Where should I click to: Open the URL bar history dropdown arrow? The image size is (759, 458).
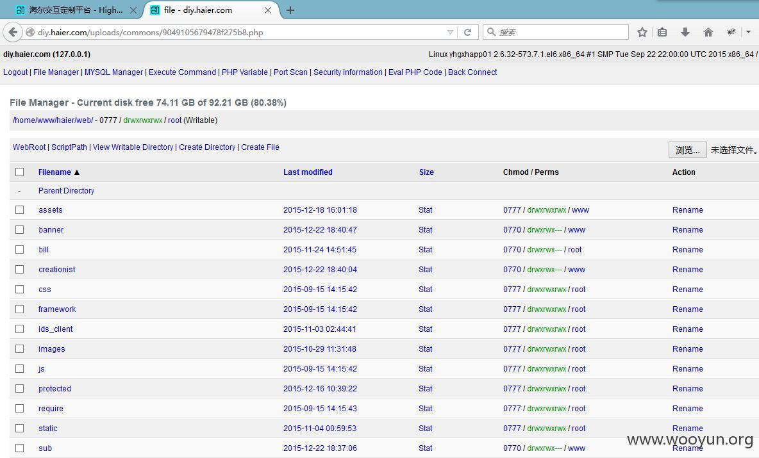pyautogui.click(x=450, y=33)
